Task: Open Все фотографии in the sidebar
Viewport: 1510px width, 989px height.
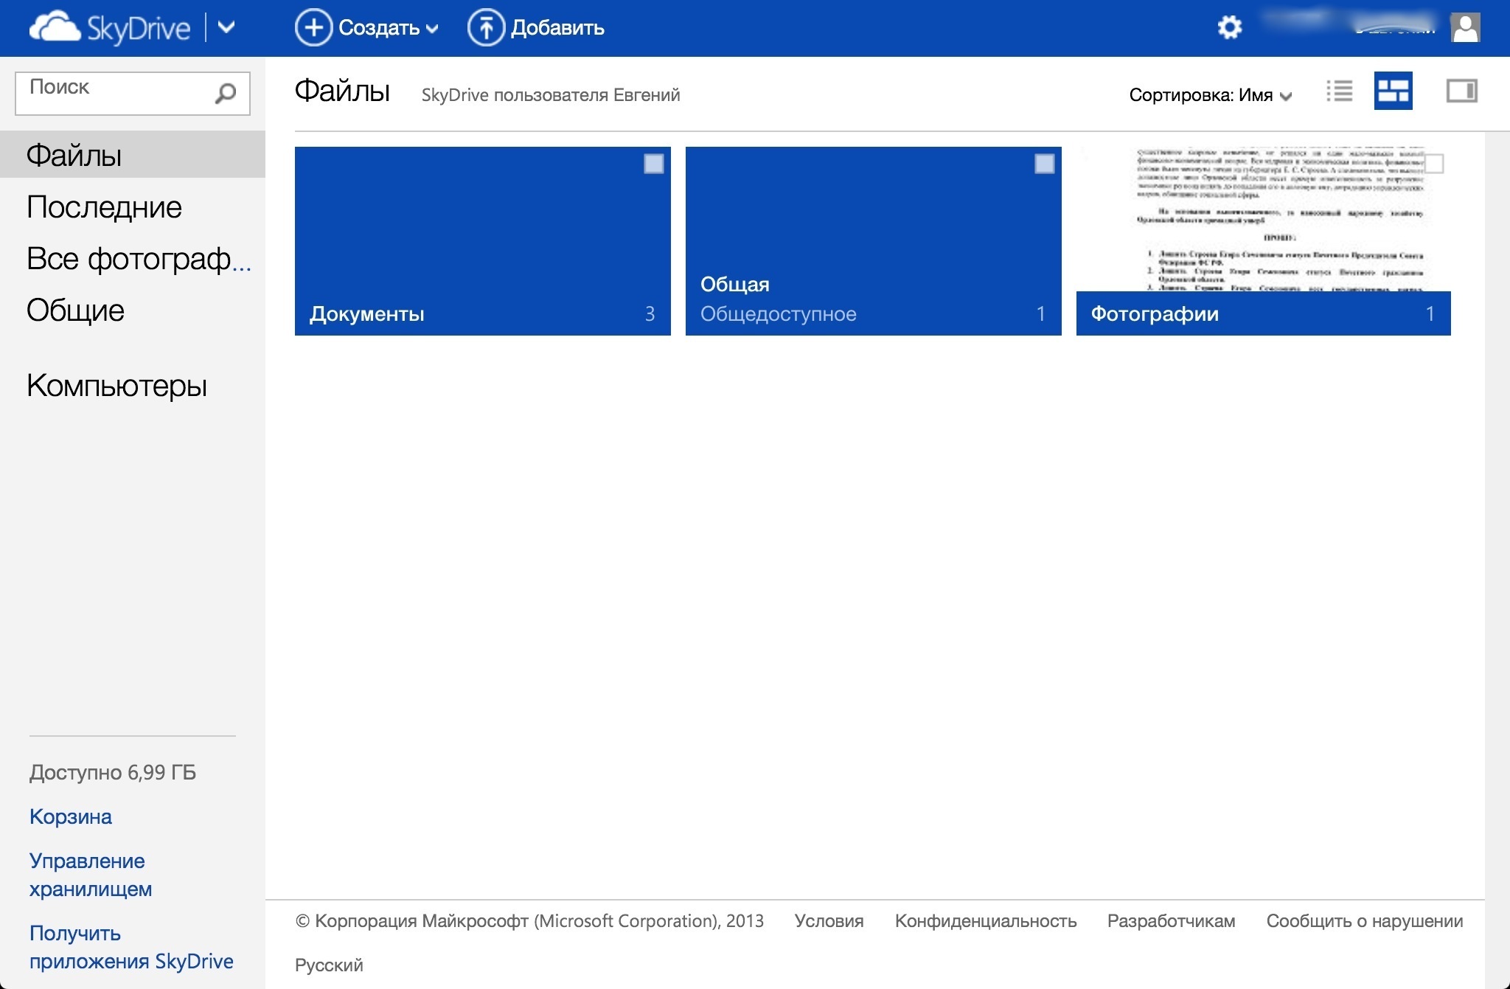Action: 139,259
